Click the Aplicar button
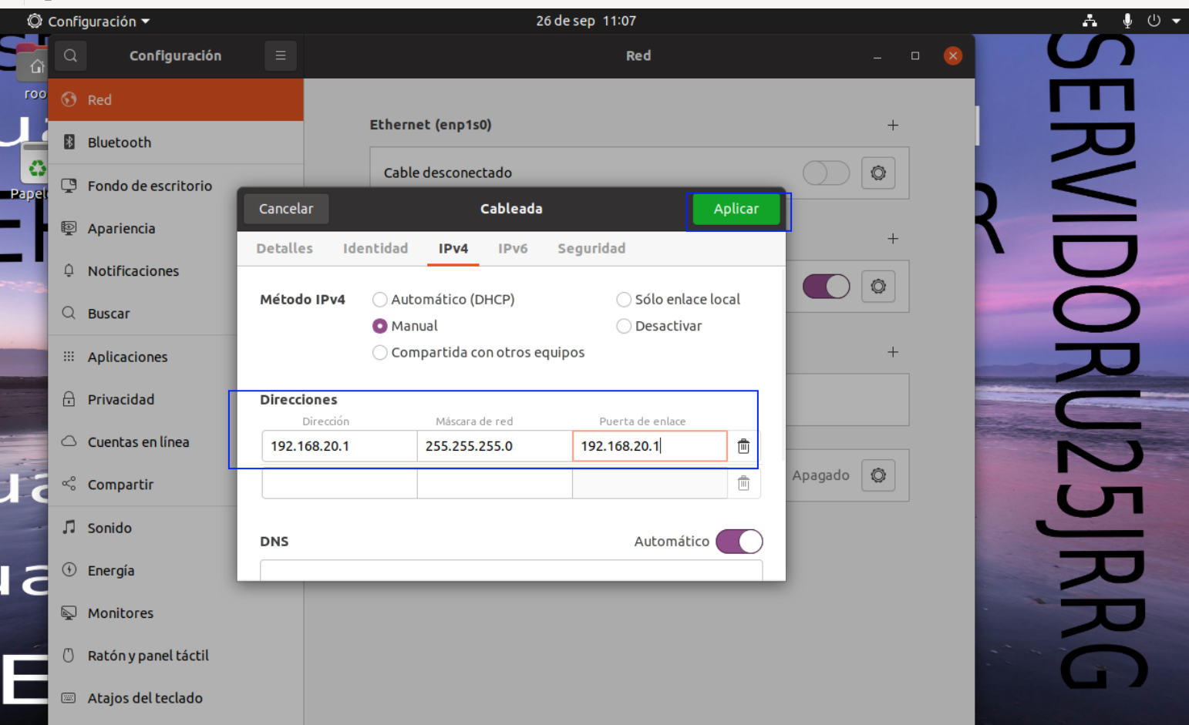 click(x=736, y=209)
